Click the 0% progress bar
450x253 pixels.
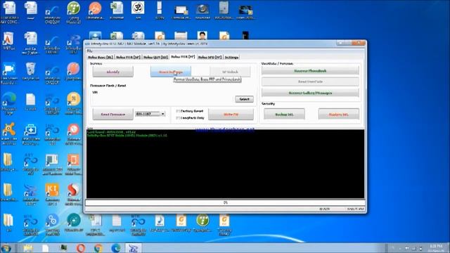pos(225,202)
